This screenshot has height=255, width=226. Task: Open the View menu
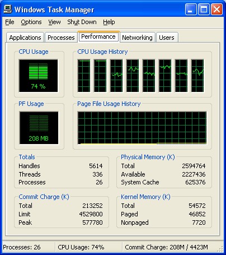click(x=54, y=22)
